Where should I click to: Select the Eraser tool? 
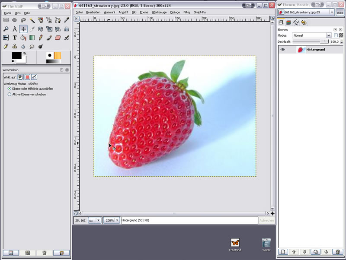[x=58, y=38]
